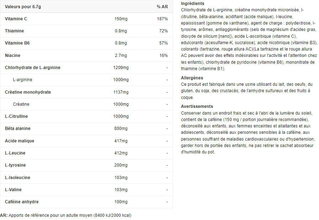This screenshot has height=220, width=319.
Task: Select the Créatine monohydrate row label
Action: click(28, 92)
